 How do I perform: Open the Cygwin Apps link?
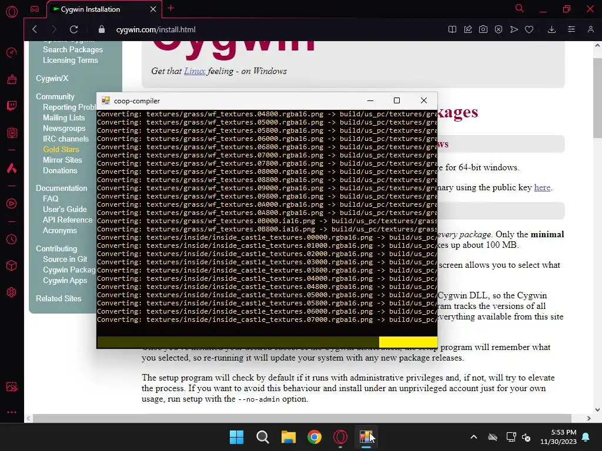(65, 280)
